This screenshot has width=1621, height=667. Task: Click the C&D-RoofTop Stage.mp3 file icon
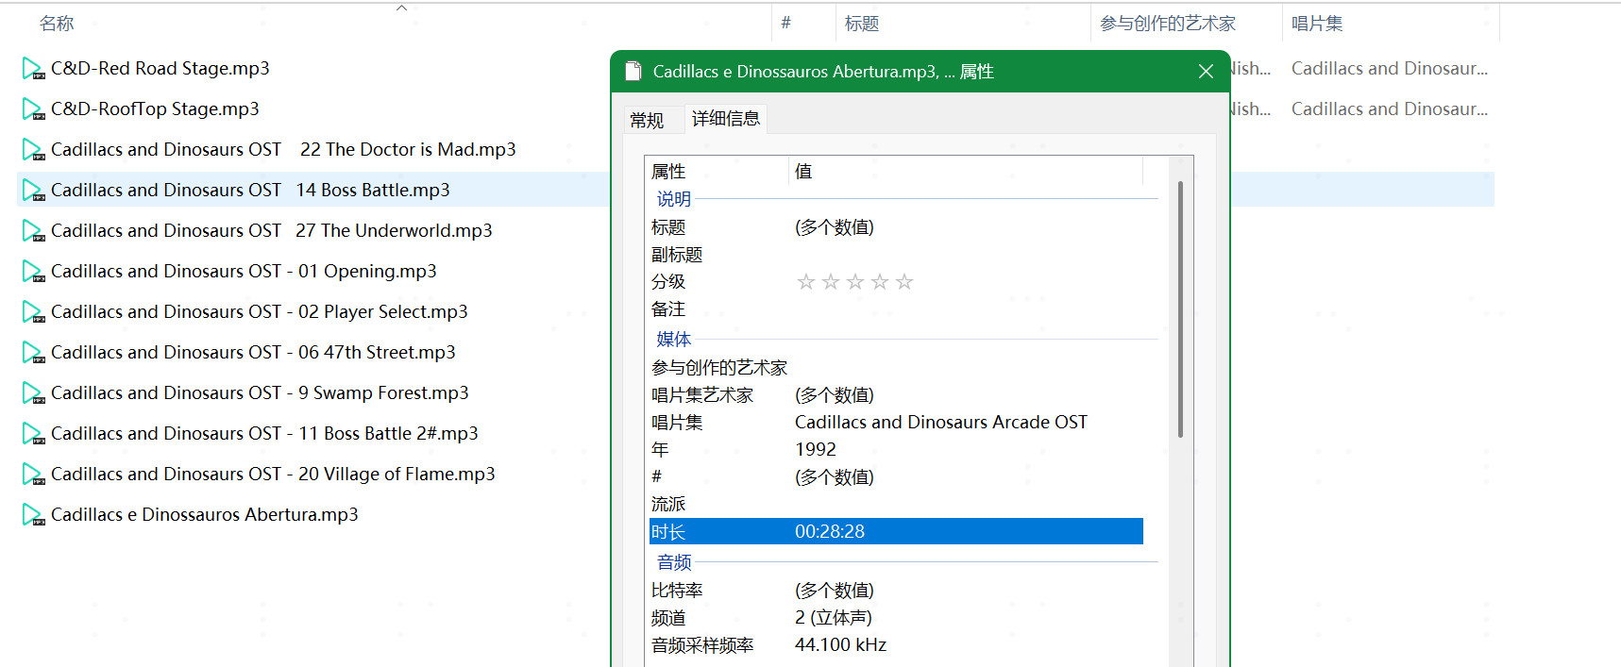click(x=33, y=109)
